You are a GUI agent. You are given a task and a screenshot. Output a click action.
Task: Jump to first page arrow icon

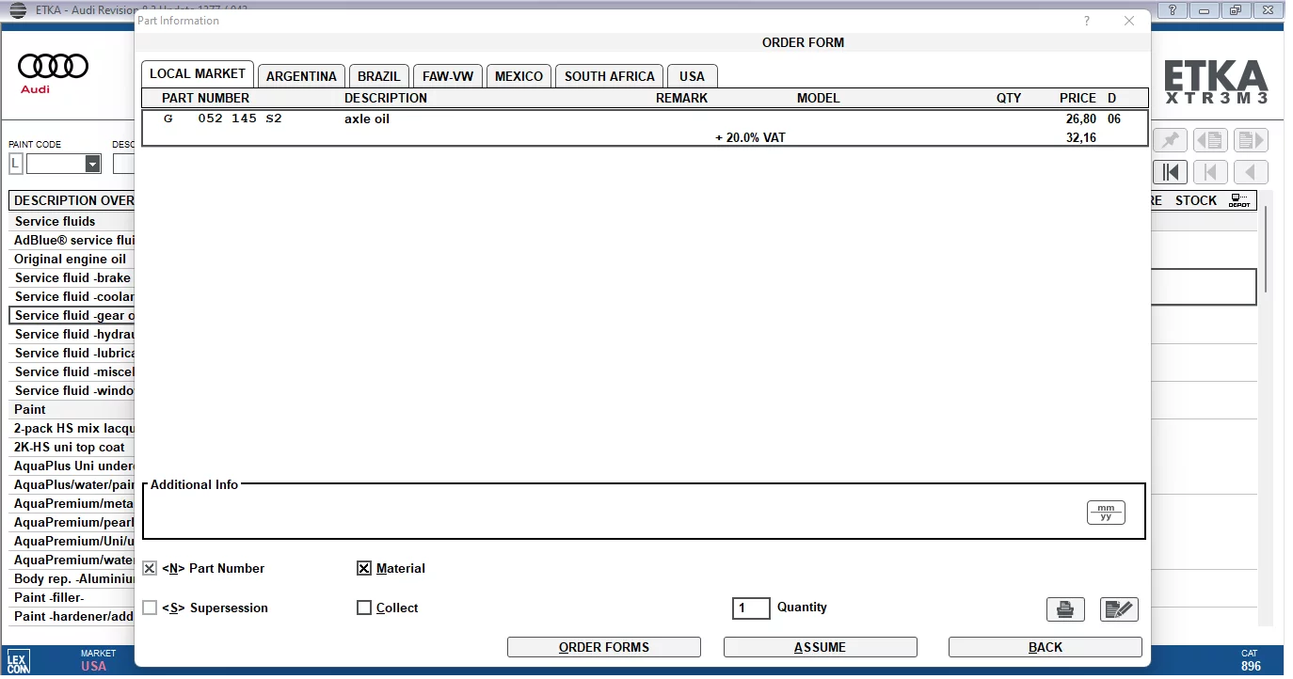(x=1170, y=172)
